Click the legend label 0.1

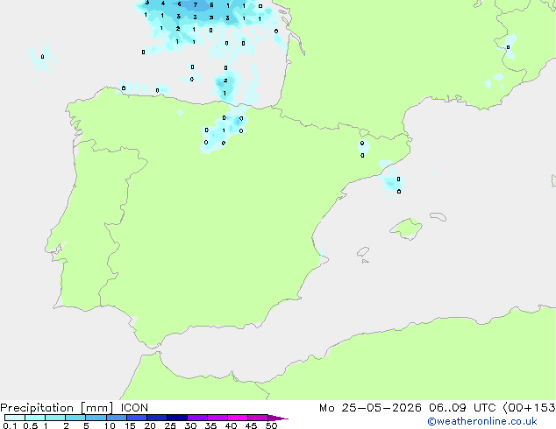pyautogui.click(x=10, y=425)
